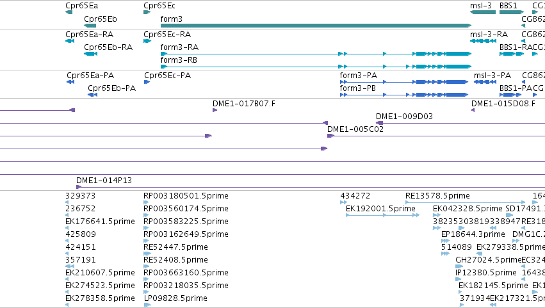545x308 pixels.
Task: Click the 357191 EST label
Action: pyautogui.click(x=81, y=260)
